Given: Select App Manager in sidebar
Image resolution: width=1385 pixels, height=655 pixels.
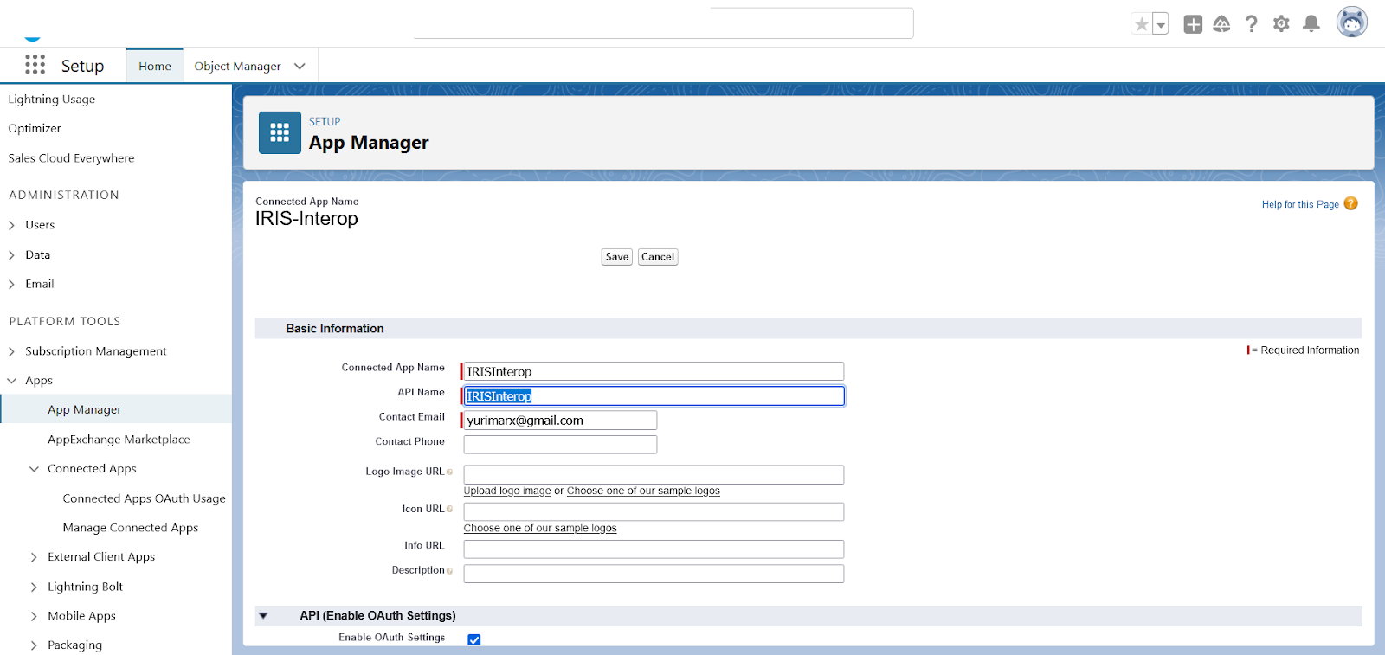Looking at the screenshot, I should [84, 409].
